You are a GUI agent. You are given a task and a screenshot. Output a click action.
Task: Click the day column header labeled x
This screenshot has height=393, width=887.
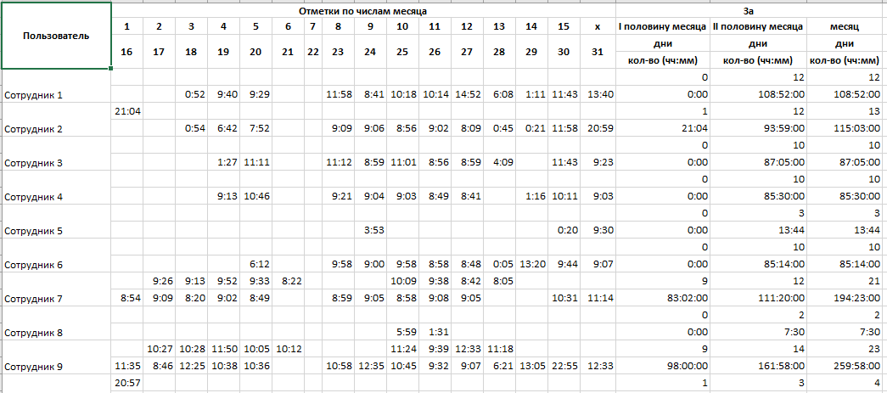point(598,27)
